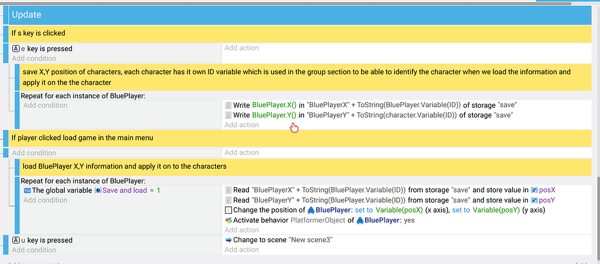Click the BluePlayer sprite icon in Activate behavior row
This screenshot has width=600, height=264.
(x=360, y=221)
